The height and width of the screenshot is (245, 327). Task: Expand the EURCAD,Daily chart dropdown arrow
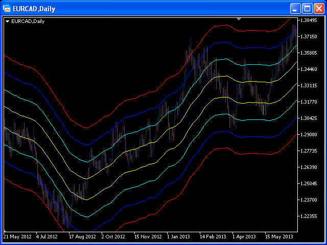point(8,21)
